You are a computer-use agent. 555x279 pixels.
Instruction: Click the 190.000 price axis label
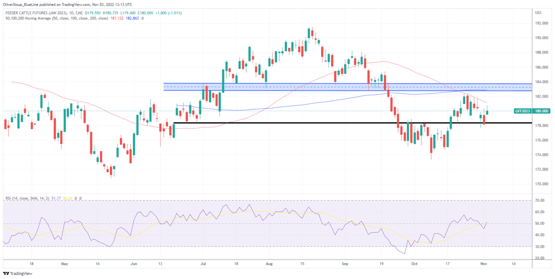pyautogui.click(x=542, y=38)
